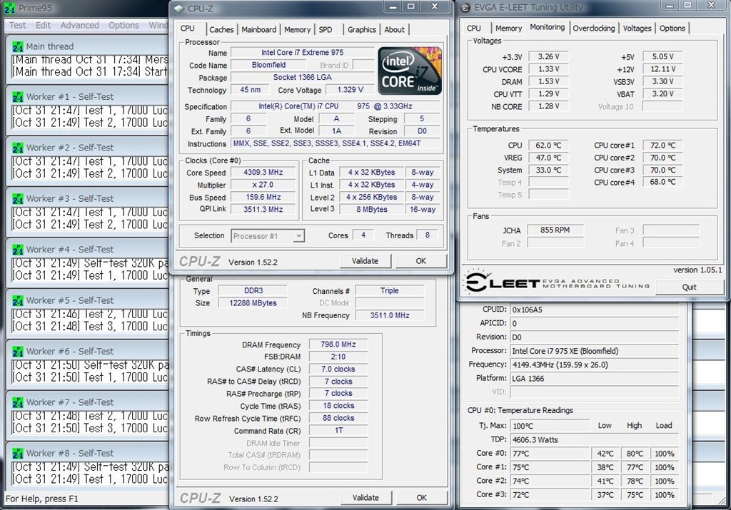
Task: Open the Options menu in Prime95
Action: (123, 25)
